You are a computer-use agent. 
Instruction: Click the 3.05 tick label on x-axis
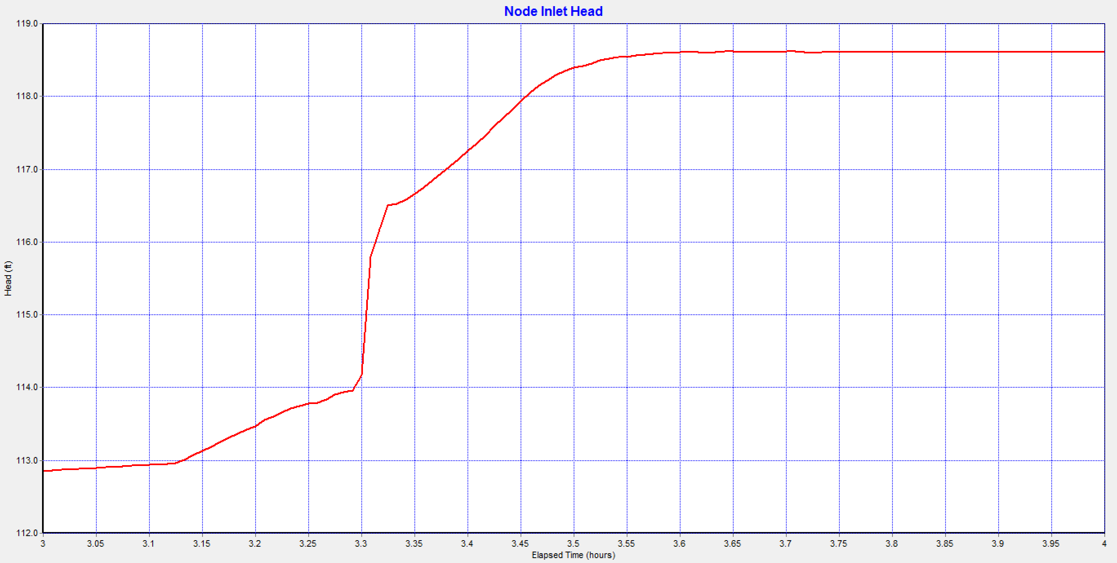coord(96,543)
